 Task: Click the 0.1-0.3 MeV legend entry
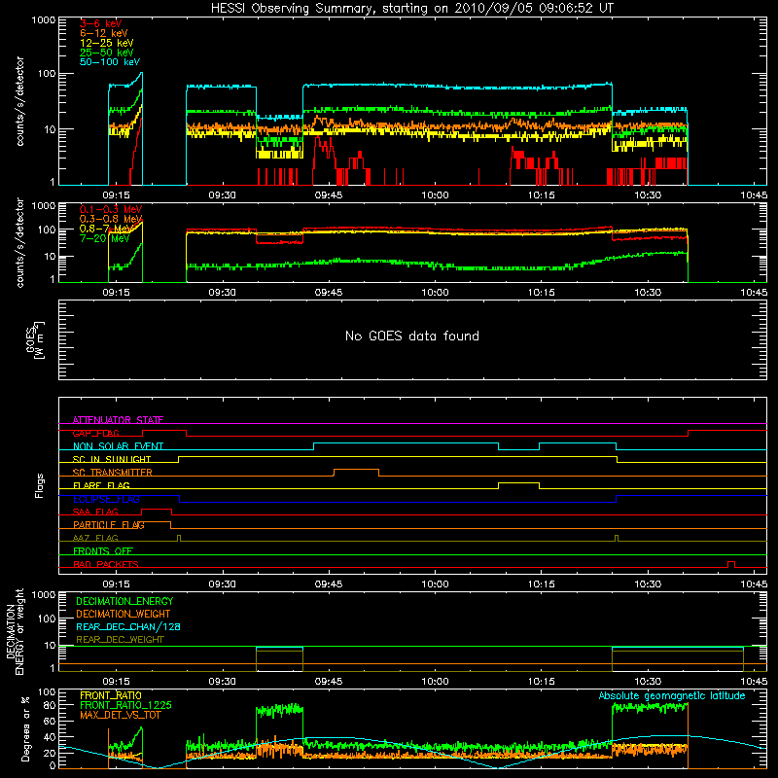click(x=111, y=209)
